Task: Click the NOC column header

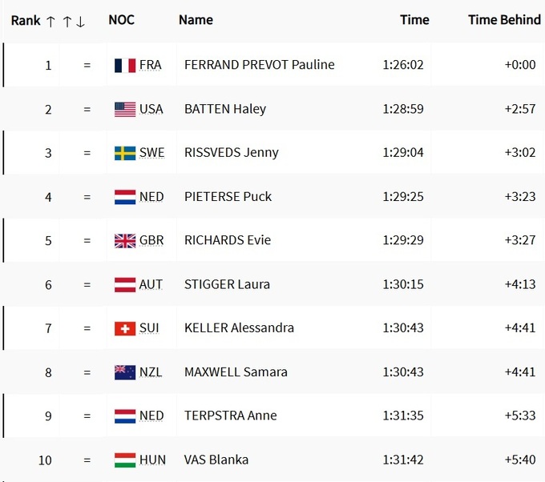Action: [x=121, y=20]
